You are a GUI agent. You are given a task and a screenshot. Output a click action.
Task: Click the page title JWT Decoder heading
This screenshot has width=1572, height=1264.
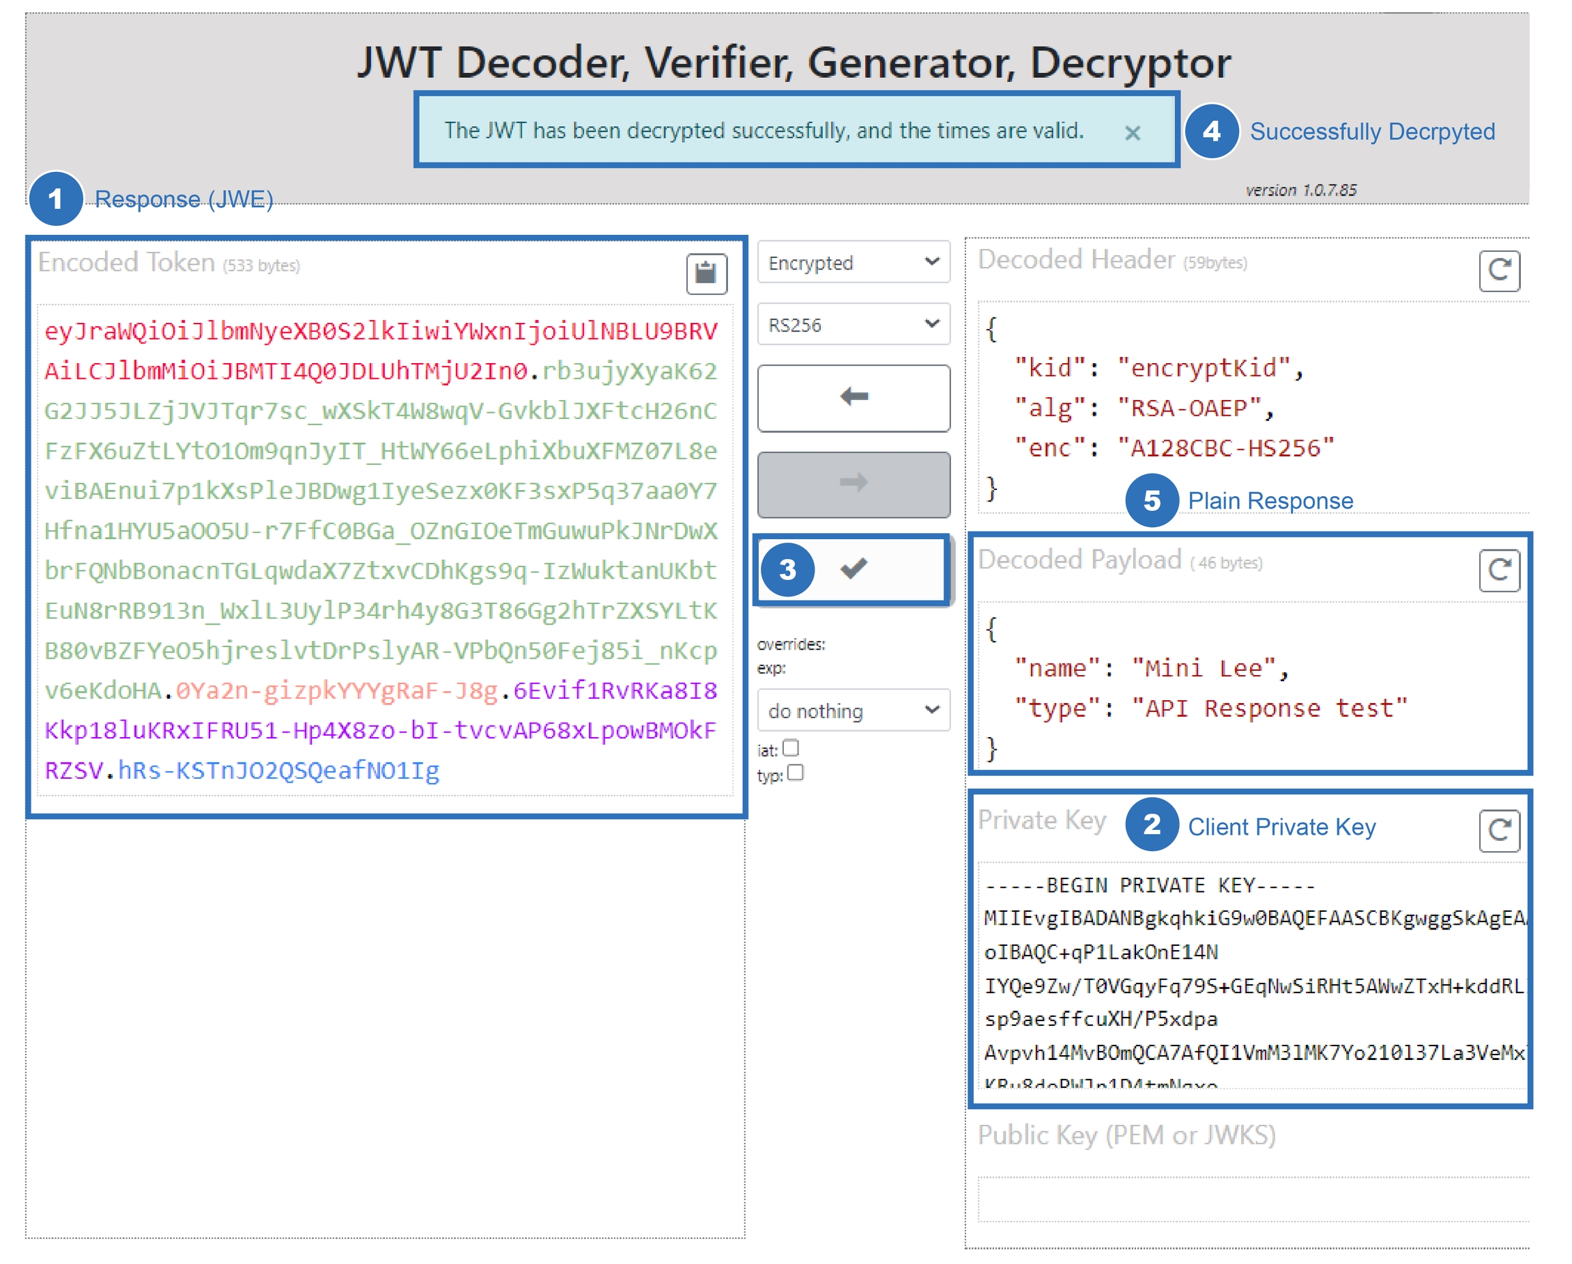coord(794,63)
